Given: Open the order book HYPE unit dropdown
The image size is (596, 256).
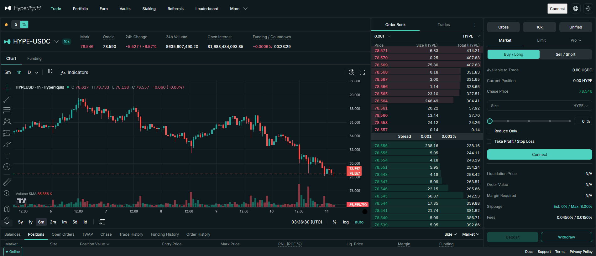Looking at the screenshot, I should 471,36.
